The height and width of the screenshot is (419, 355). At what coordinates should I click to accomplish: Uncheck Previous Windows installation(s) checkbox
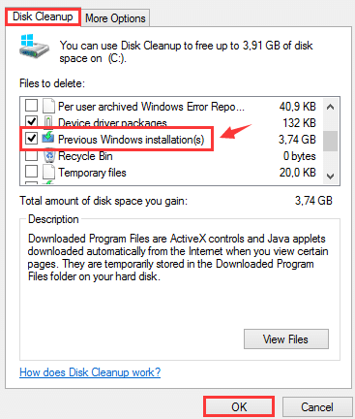[x=31, y=139]
